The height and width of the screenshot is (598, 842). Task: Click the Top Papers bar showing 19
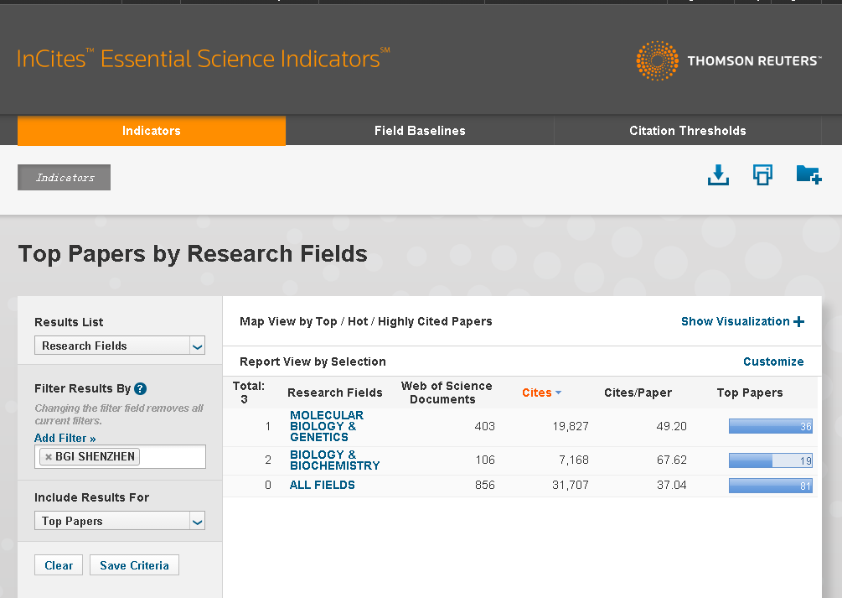(771, 460)
